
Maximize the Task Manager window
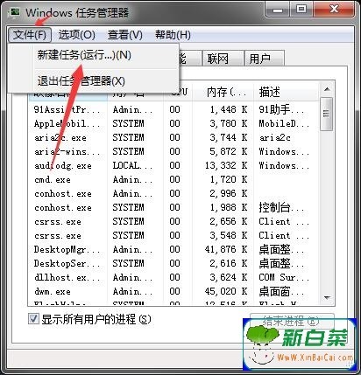click(x=301, y=10)
